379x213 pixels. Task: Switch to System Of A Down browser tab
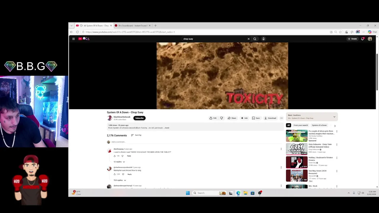click(94, 26)
